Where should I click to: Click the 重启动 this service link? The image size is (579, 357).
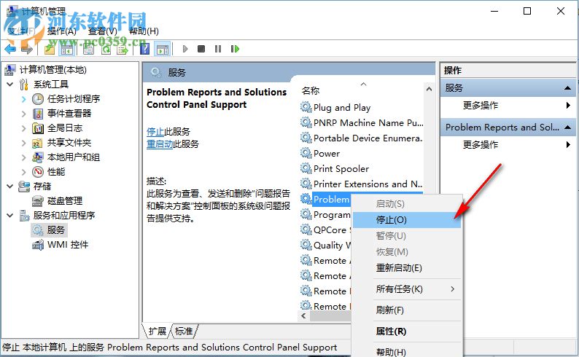pos(160,144)
